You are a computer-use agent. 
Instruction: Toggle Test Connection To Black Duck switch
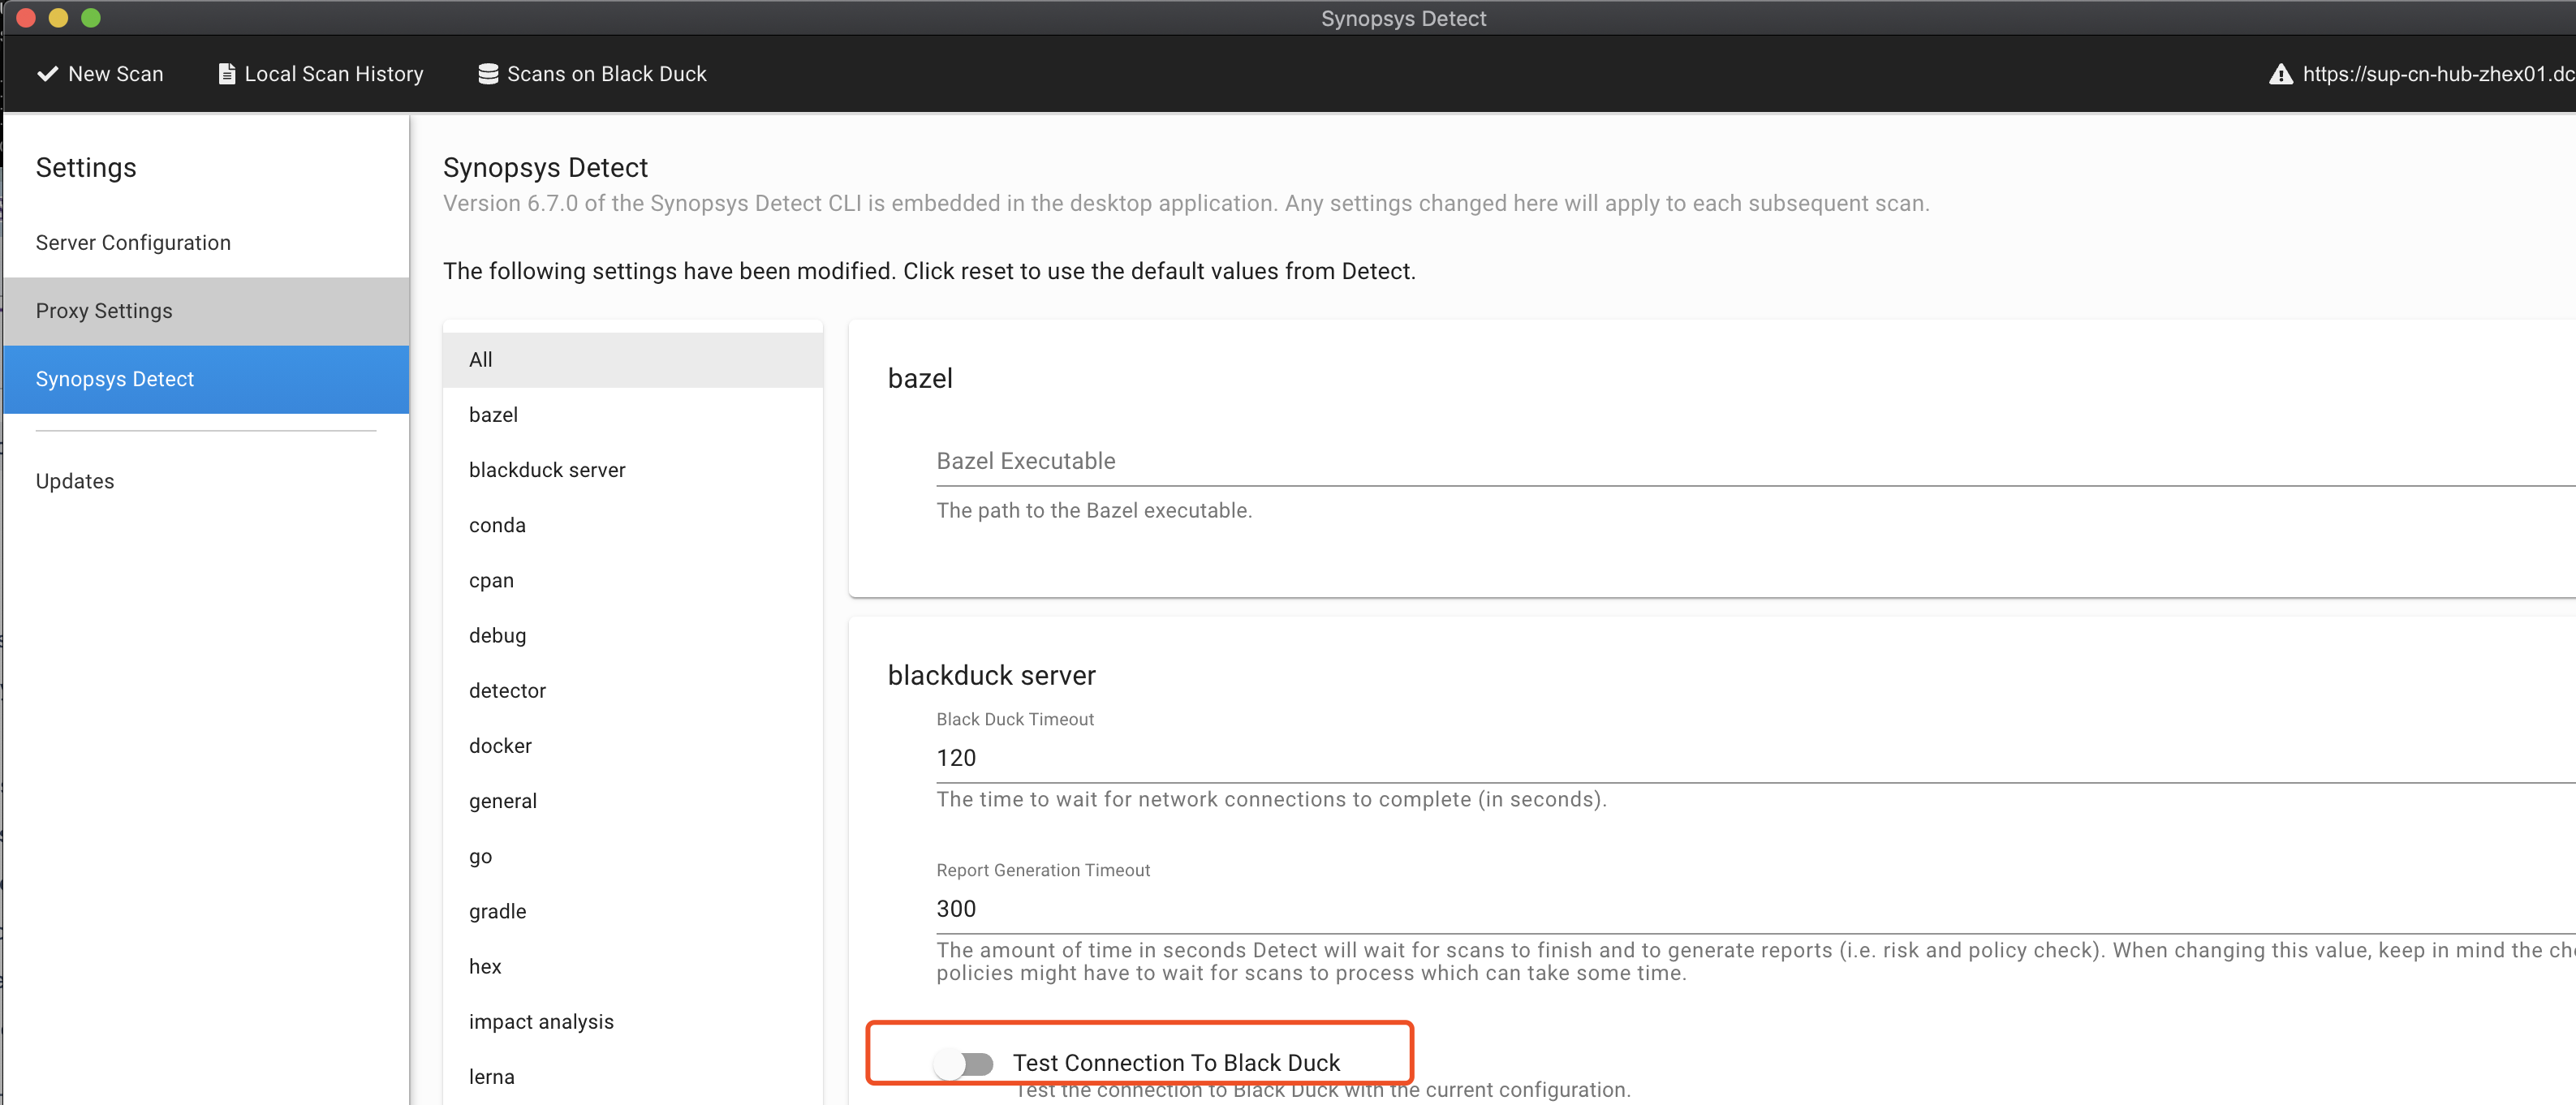pyautogui.click(x=964, y=1063)
